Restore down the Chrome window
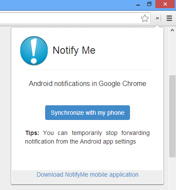This screenshot has height=190, width=176. [x=149, y=4]
